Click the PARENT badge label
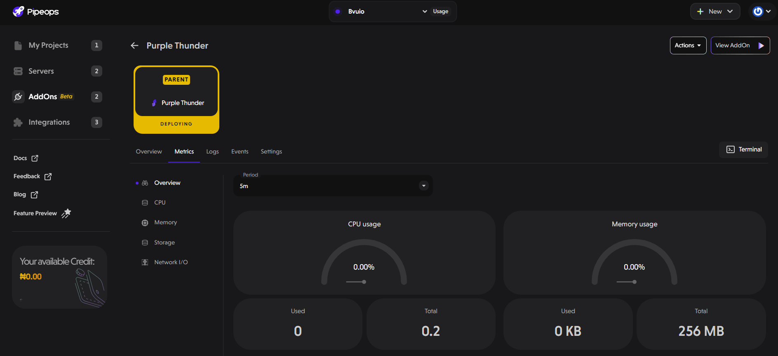 click(176, 79)
